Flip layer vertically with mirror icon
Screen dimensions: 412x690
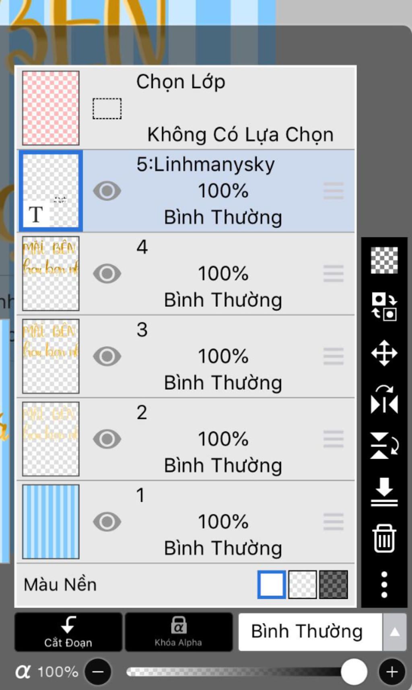click(384, 446)
